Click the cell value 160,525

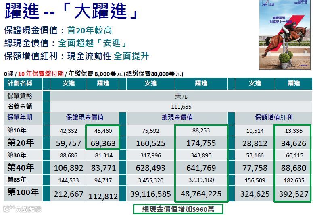151,143
